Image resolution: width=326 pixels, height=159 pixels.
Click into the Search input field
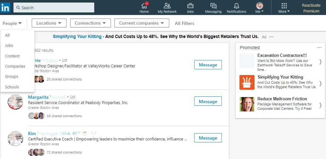click(54, 8)
